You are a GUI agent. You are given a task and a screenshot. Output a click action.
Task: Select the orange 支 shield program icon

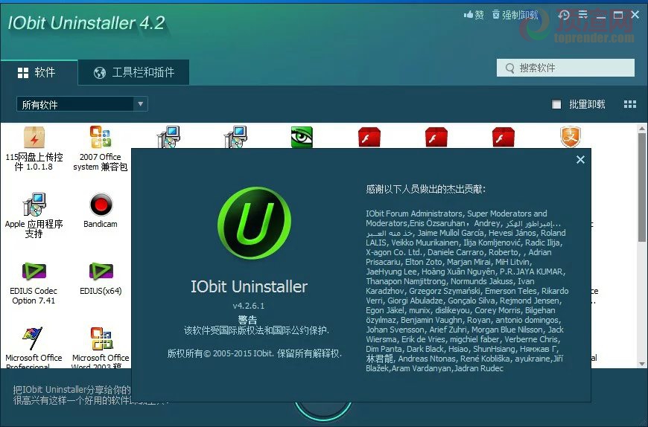point(571,137)
